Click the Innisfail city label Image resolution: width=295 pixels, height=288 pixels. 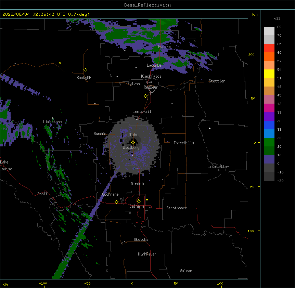(x=142, y=112)
